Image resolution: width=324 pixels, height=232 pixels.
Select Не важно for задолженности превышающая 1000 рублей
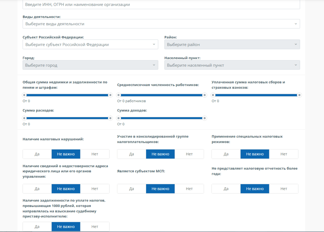[x=66, y=227]
